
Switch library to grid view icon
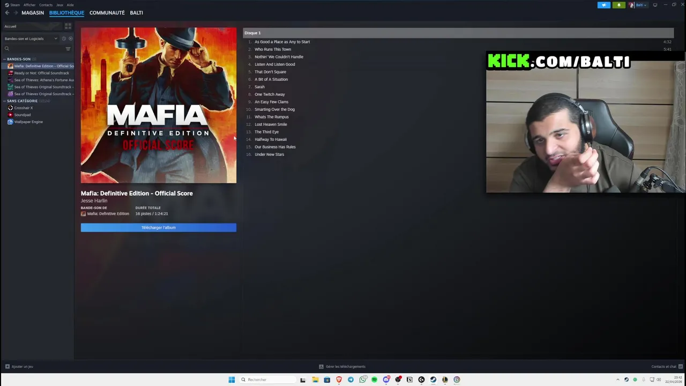click(68, 26)
